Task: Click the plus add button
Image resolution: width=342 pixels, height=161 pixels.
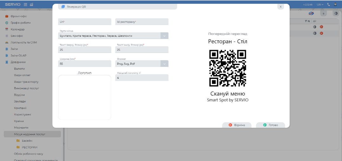Action: (323, 13)
